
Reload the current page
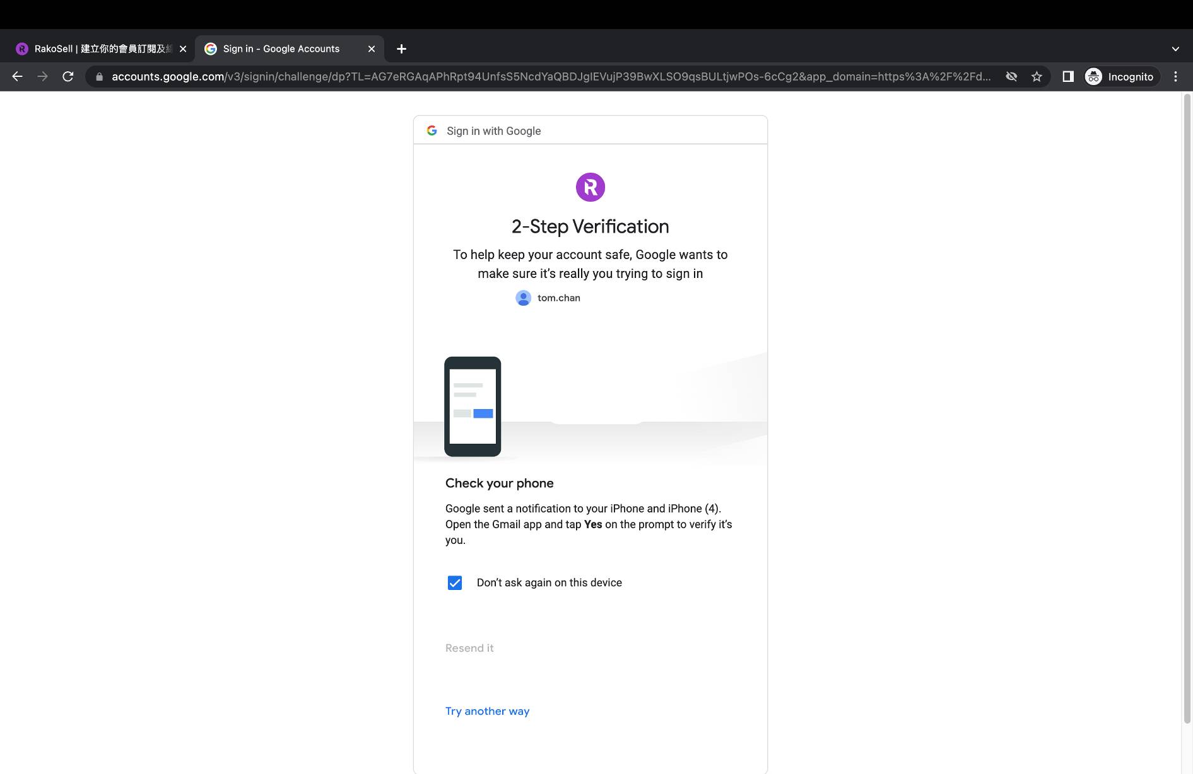click(x=68, y=76)
